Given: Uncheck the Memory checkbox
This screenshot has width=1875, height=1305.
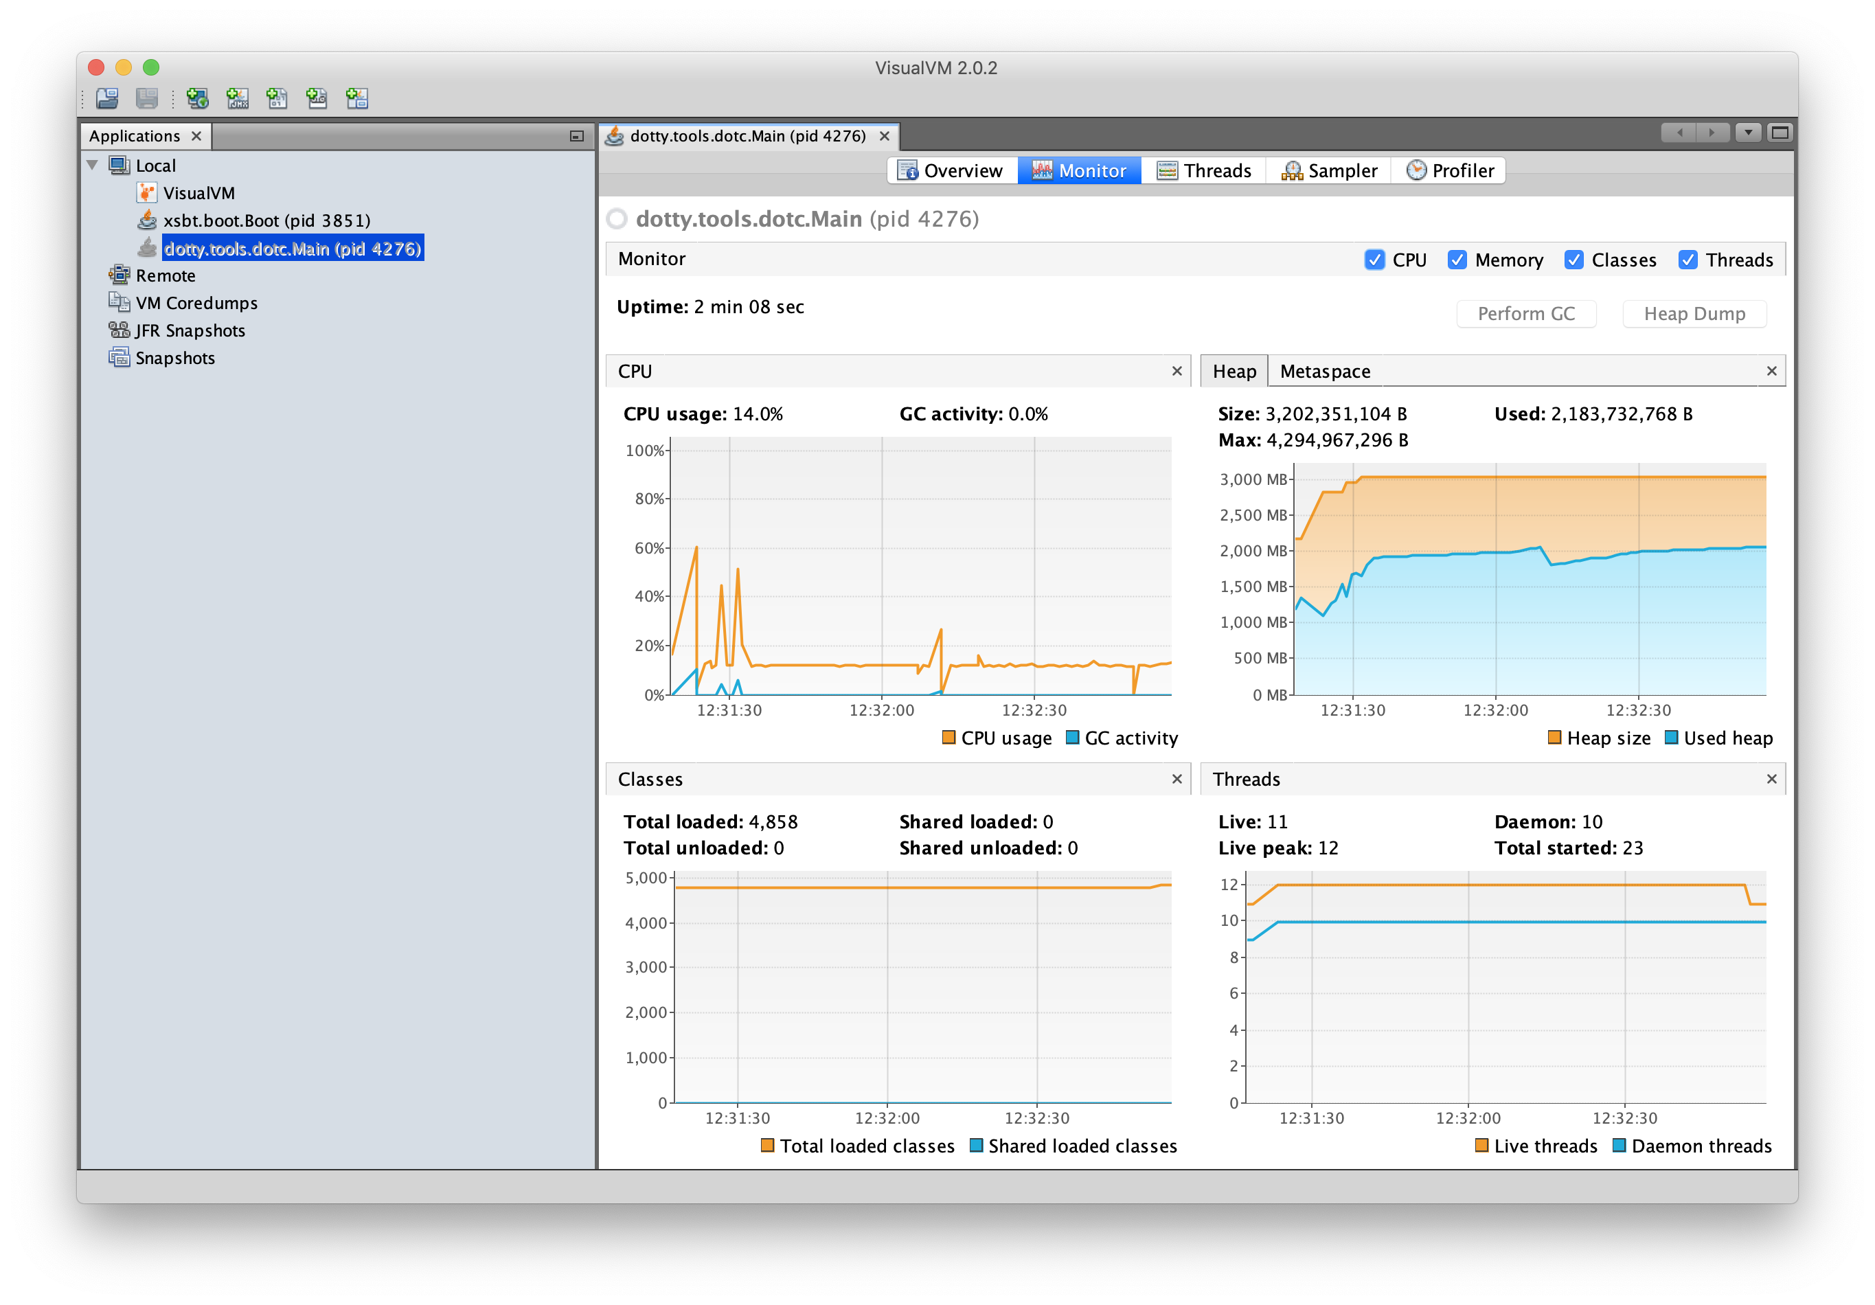Looking at the screenshot, I should [x=1457, y=260].
